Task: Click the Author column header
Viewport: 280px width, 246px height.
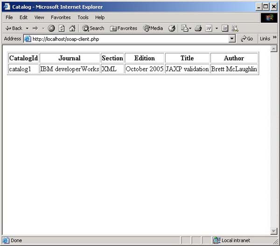Action: (234, 58)
